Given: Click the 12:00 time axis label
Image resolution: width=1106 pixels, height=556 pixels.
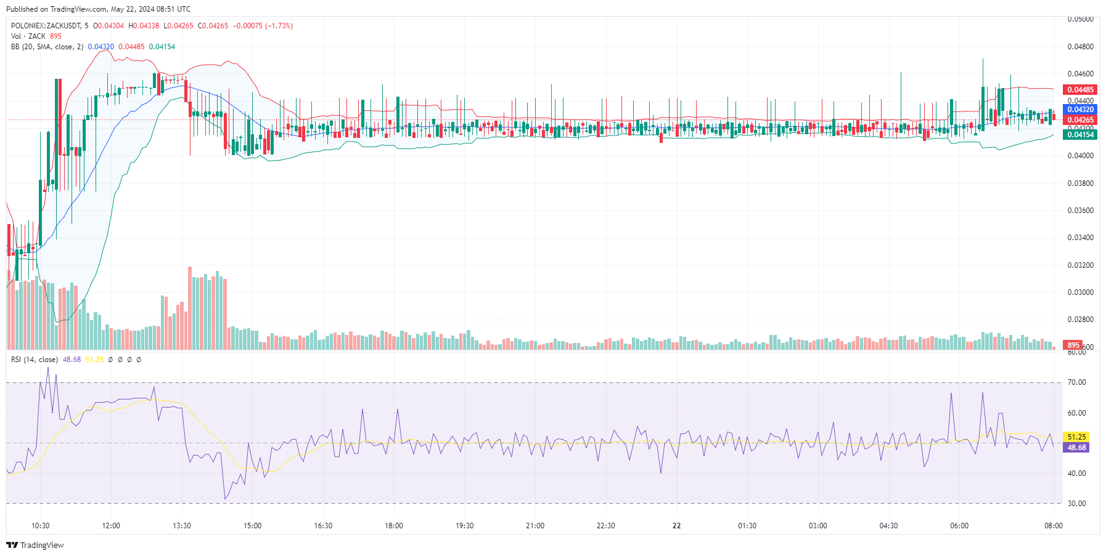Looking at the screenshot, I should 111,526.
